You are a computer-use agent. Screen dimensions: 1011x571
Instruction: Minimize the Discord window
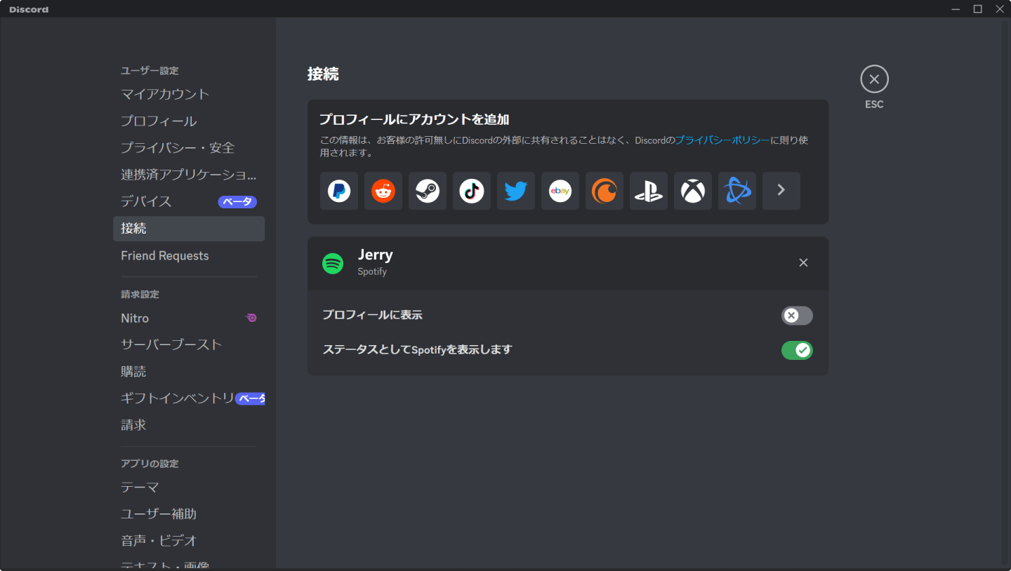(x=956, y=9)
